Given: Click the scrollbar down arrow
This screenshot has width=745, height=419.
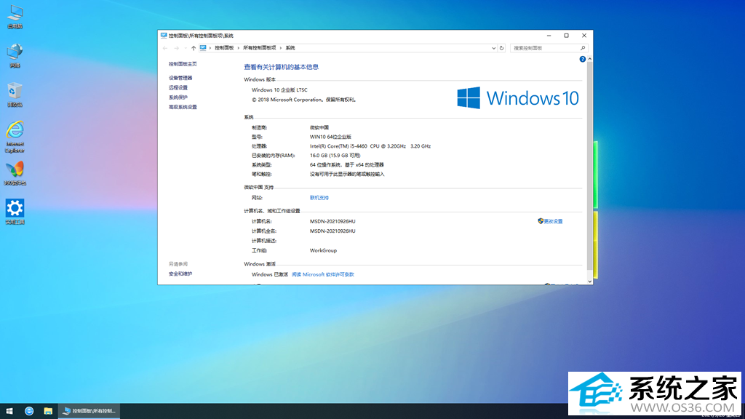Looking at the screenshot, I should click(x=589, y=282).
